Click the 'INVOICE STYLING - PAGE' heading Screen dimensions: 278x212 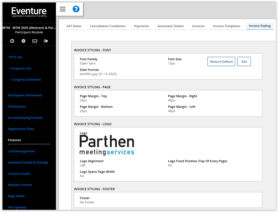pos(92,87)
